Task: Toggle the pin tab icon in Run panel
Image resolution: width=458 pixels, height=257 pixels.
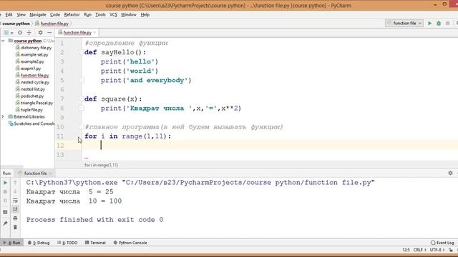Action: [5, 223]
